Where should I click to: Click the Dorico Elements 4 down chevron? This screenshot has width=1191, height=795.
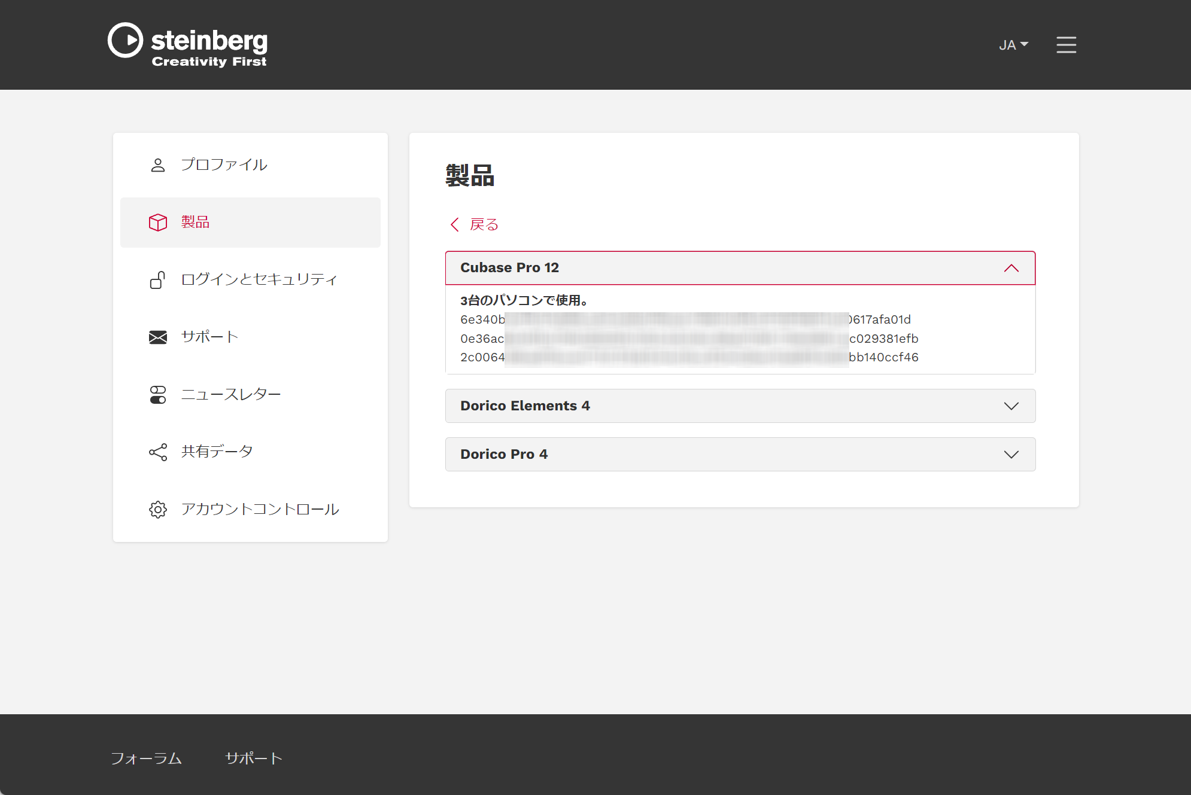coord(1011,406)
